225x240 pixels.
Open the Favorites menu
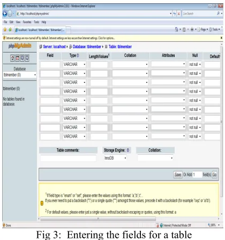tap(27, 22)
